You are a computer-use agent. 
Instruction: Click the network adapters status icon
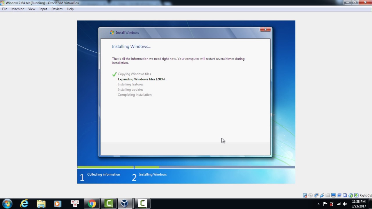pyautogui.click(x=316, y=195)
